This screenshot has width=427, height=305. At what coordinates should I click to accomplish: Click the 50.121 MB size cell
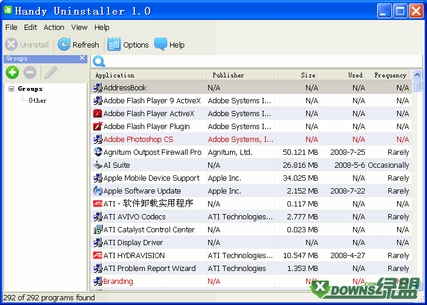tap(300, 152)
